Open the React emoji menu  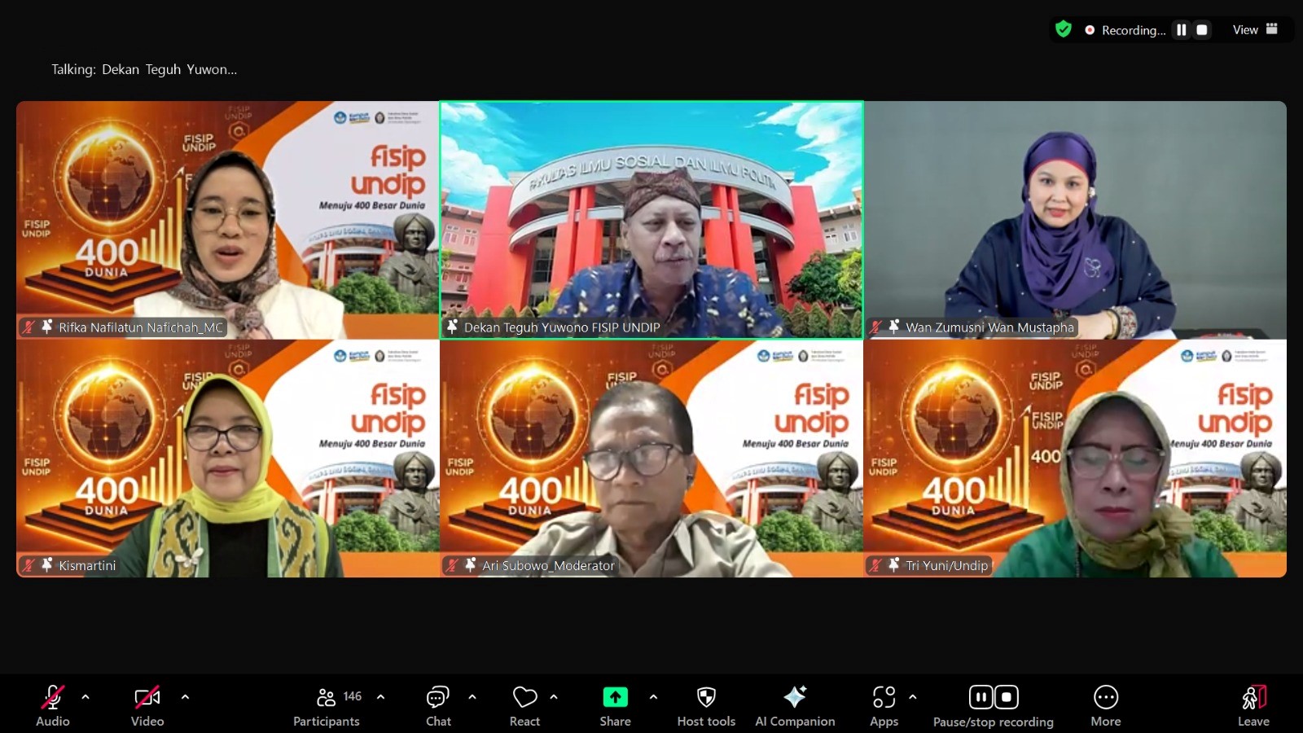point(524,706)
